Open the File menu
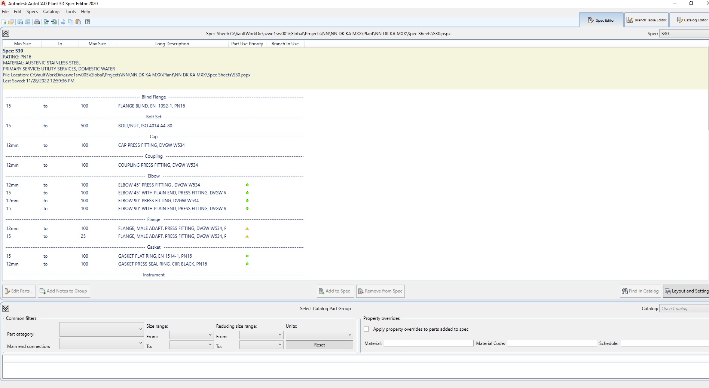This screenshot has height=388, width=709. click(x=5, y=12)
